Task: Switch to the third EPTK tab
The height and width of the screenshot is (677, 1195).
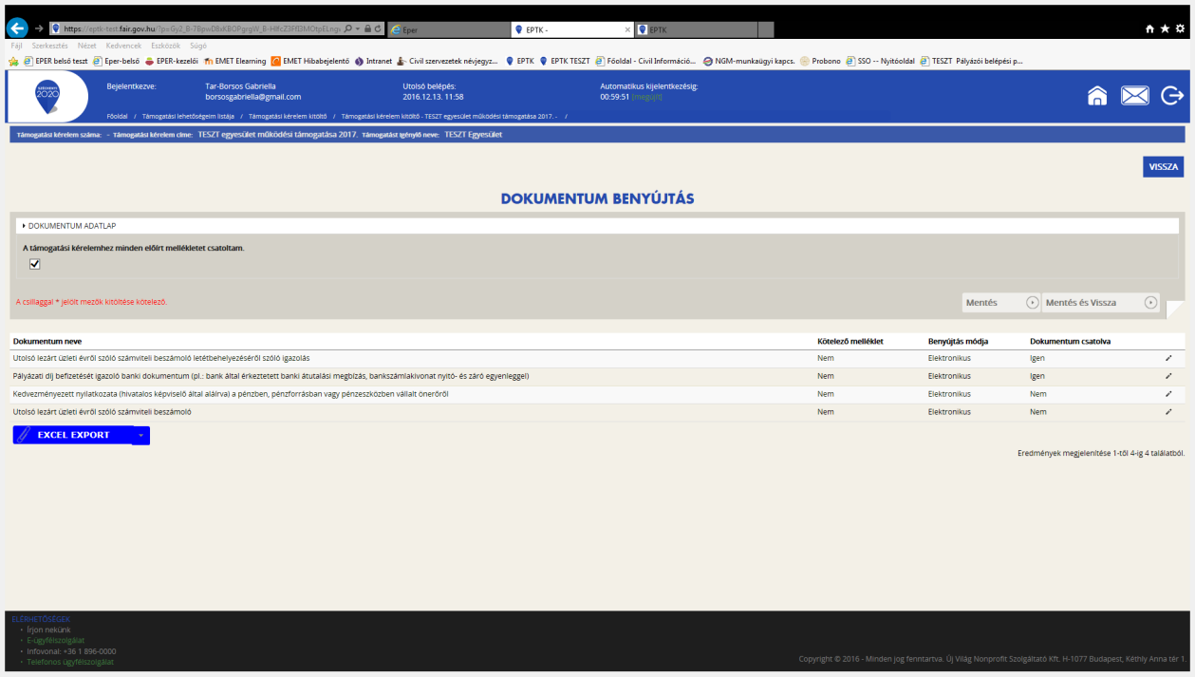Action: pyautogui.click(x=696, y=29)
